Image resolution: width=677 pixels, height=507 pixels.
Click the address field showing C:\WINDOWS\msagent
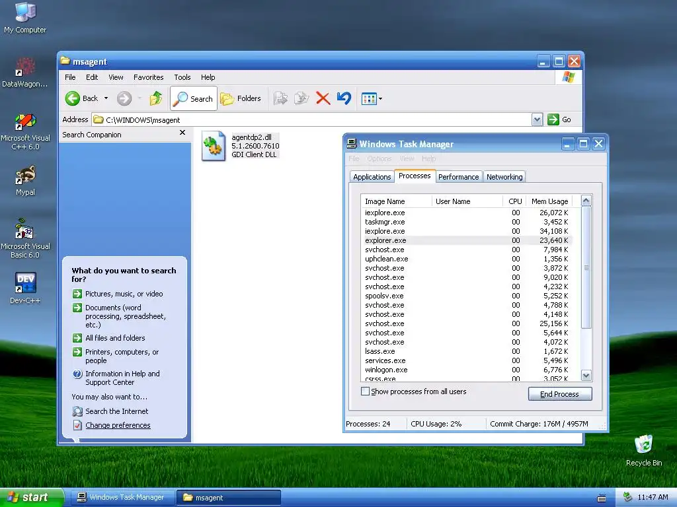click(312, 120)
